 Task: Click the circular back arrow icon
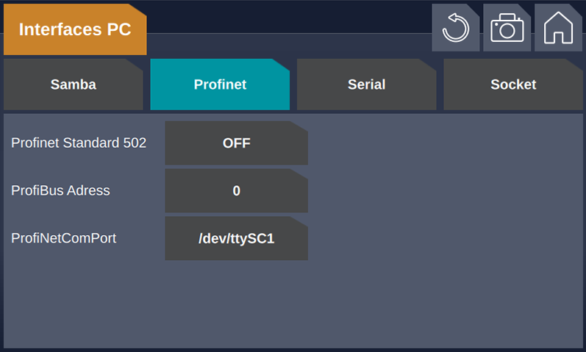click(456, 28)
